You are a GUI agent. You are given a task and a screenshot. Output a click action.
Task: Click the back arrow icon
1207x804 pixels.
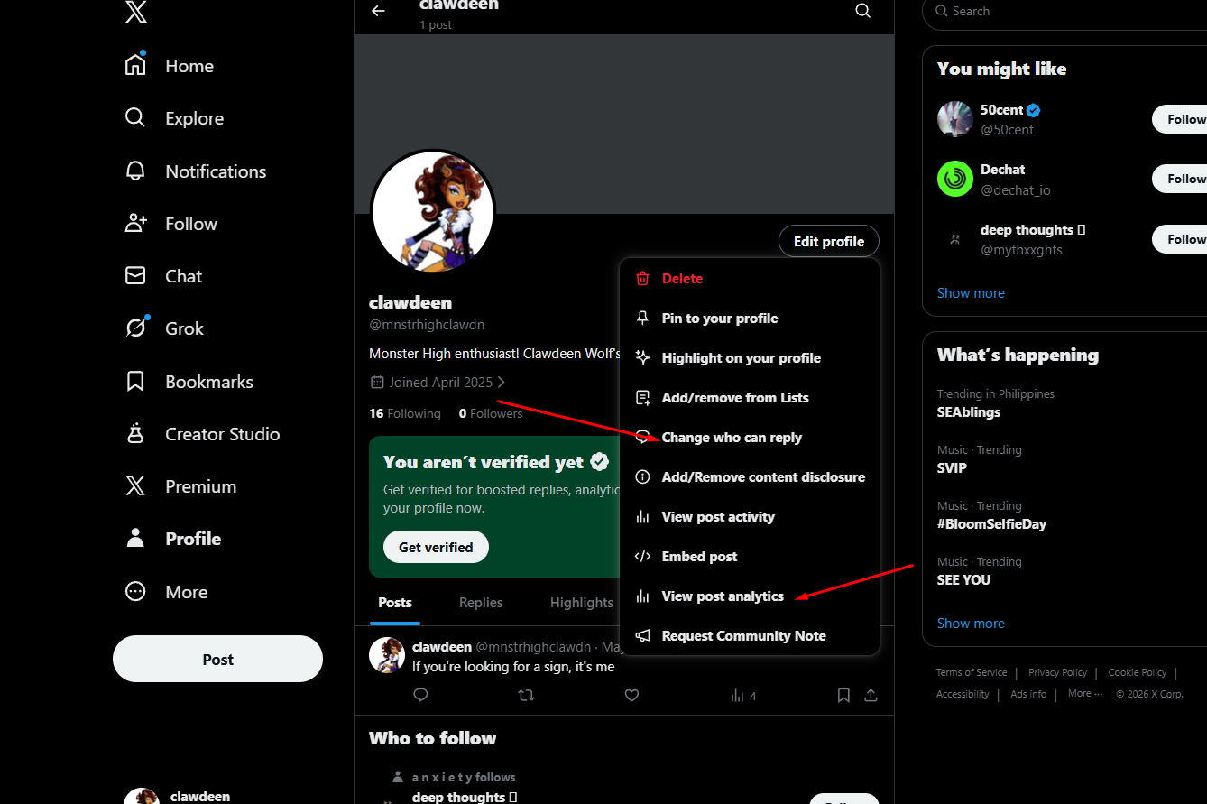point(379,11)
